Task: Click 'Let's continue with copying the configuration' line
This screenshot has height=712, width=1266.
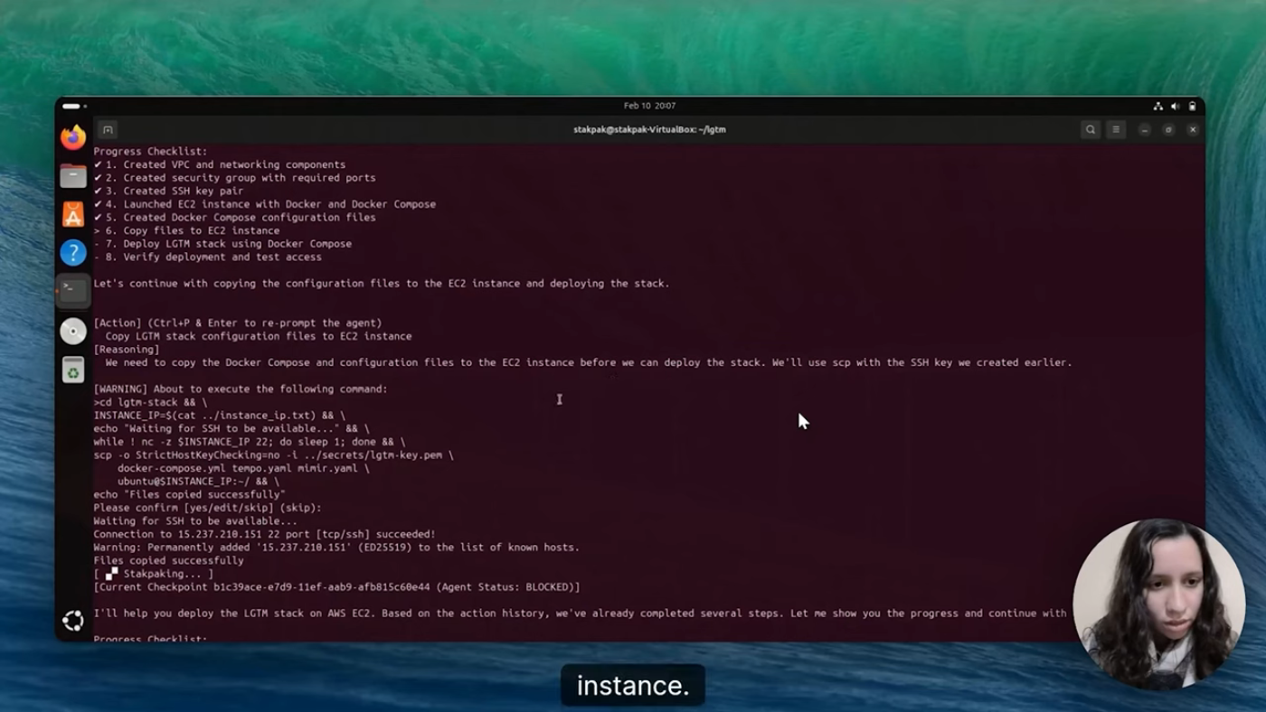Action: point(382,283)
